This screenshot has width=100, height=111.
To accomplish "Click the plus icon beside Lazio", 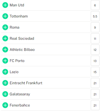I will tap(5, 72).
